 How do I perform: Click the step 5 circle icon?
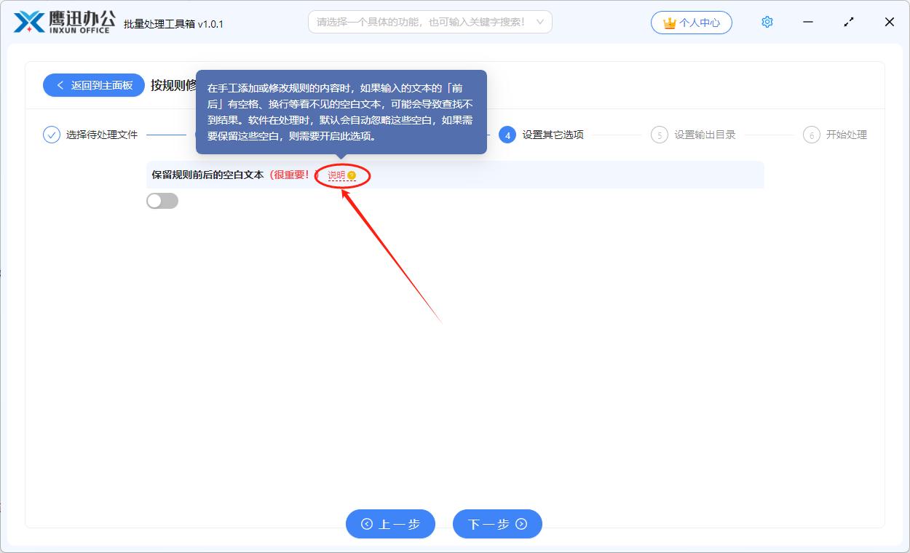pyautogui.click(x=659, y=135)
